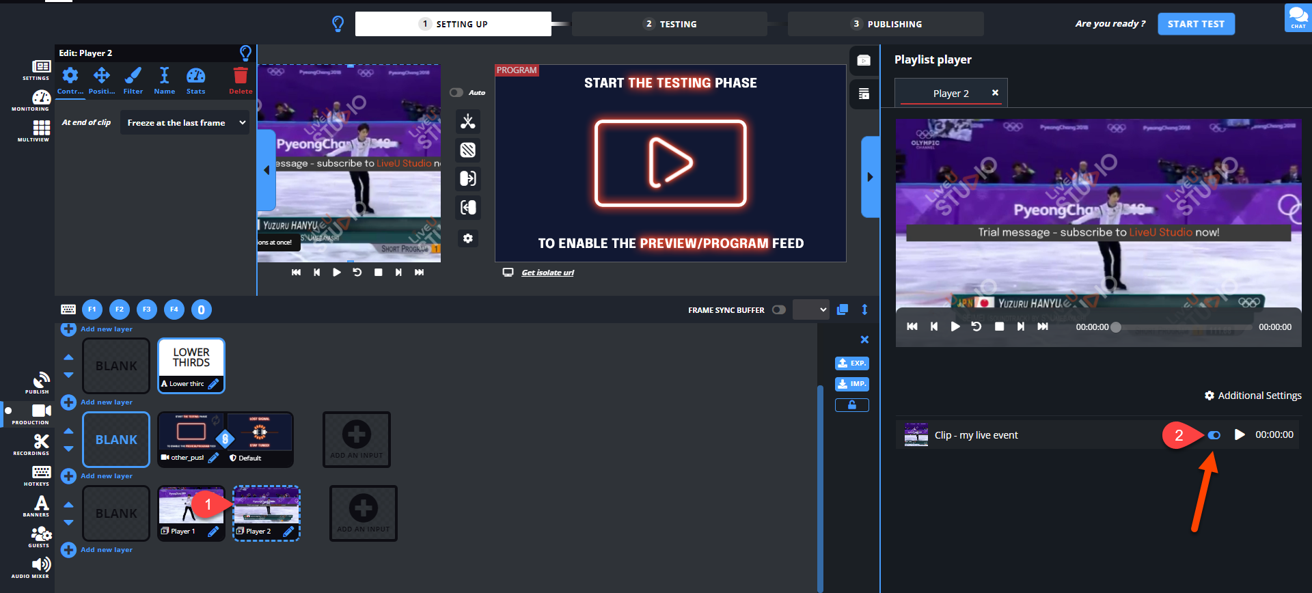
Task: Move Lower Thirds layer up
Action: [68, 357]
